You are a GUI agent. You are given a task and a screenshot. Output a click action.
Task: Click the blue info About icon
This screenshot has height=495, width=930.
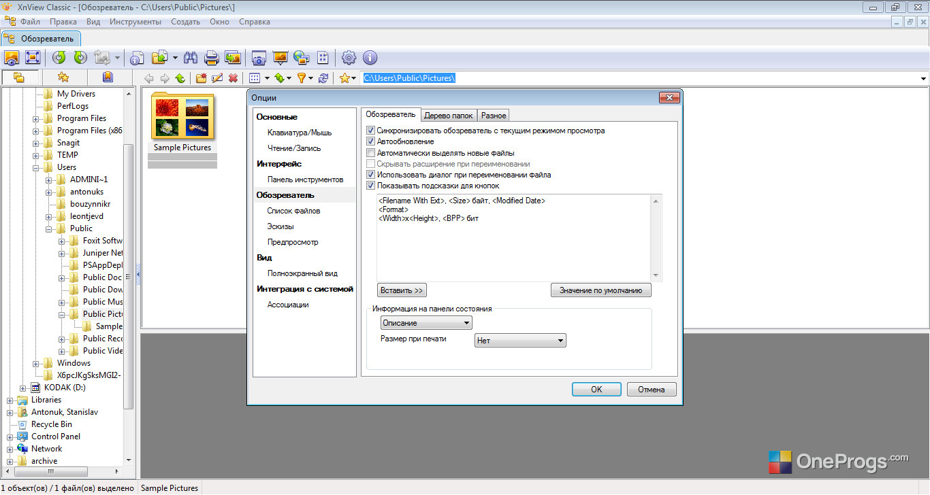370,57
